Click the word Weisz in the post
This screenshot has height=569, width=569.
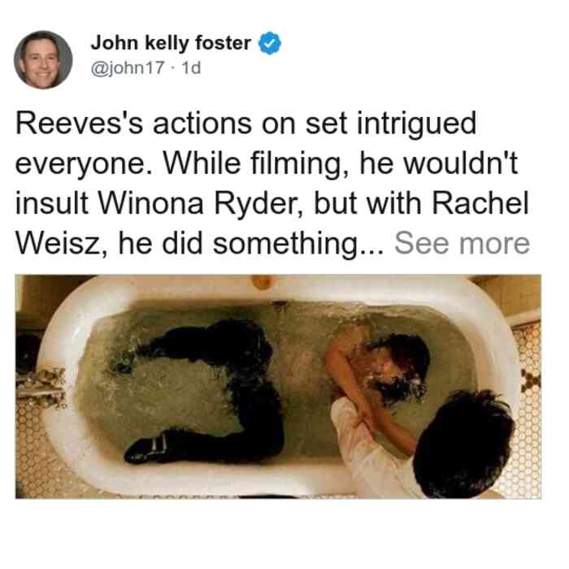(60, 244)
